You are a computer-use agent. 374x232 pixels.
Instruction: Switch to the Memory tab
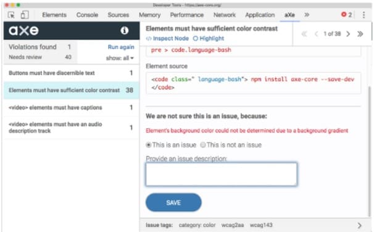point(149,15)
